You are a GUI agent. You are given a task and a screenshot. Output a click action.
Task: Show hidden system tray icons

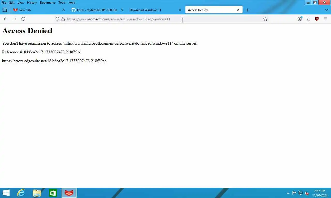[288, 193]
